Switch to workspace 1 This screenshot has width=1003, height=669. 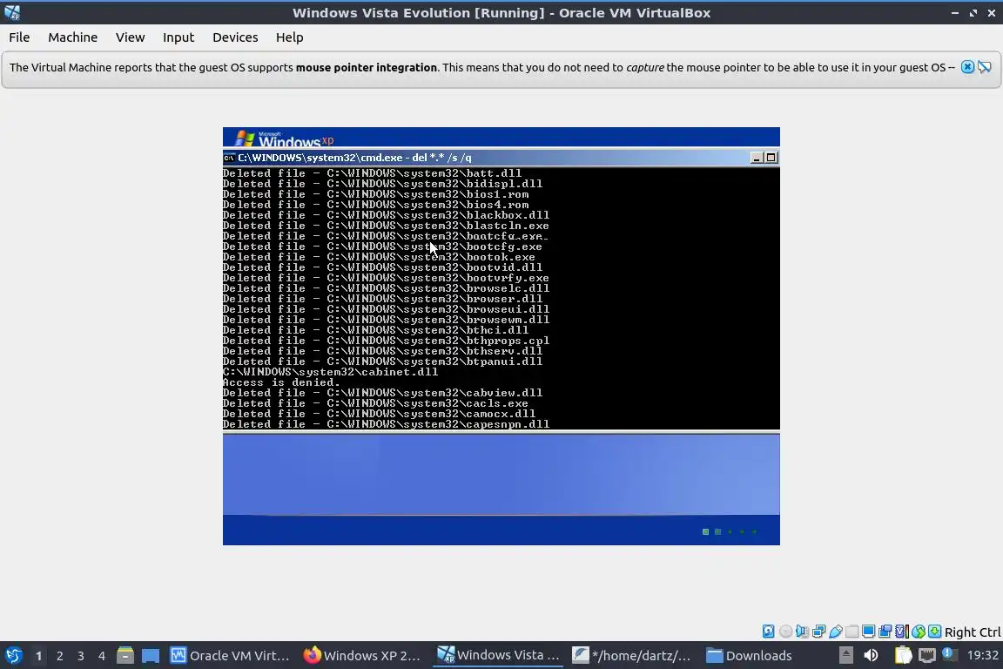(38, 656)
